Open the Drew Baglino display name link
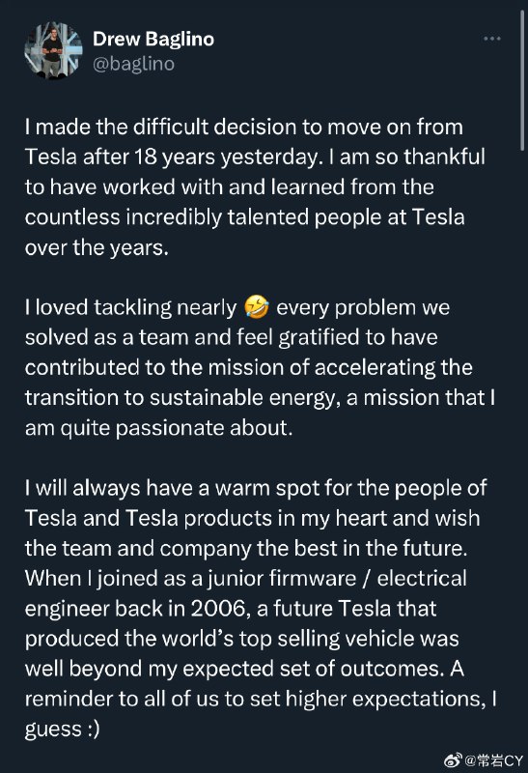 153,39
